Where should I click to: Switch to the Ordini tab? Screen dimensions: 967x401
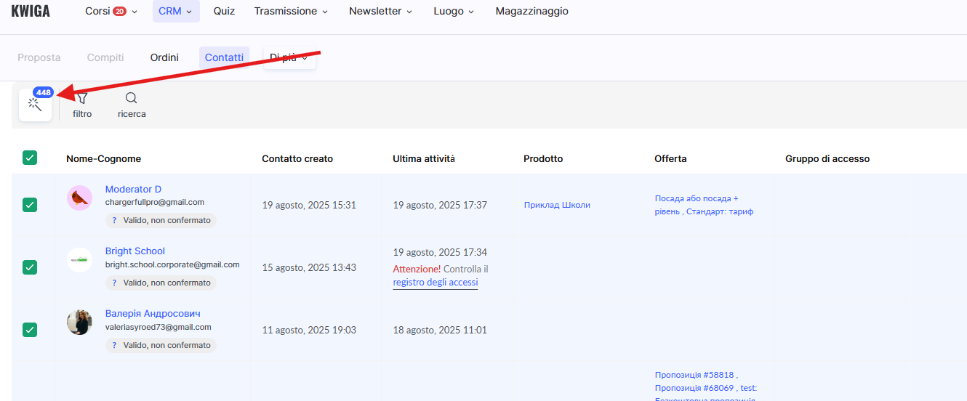click(164, 57)
